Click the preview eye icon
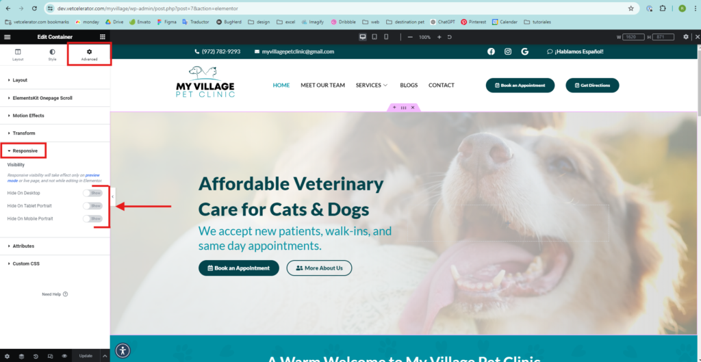Image resolution: width=701 pixels, height=362 pixels. [x=64, y=357]
